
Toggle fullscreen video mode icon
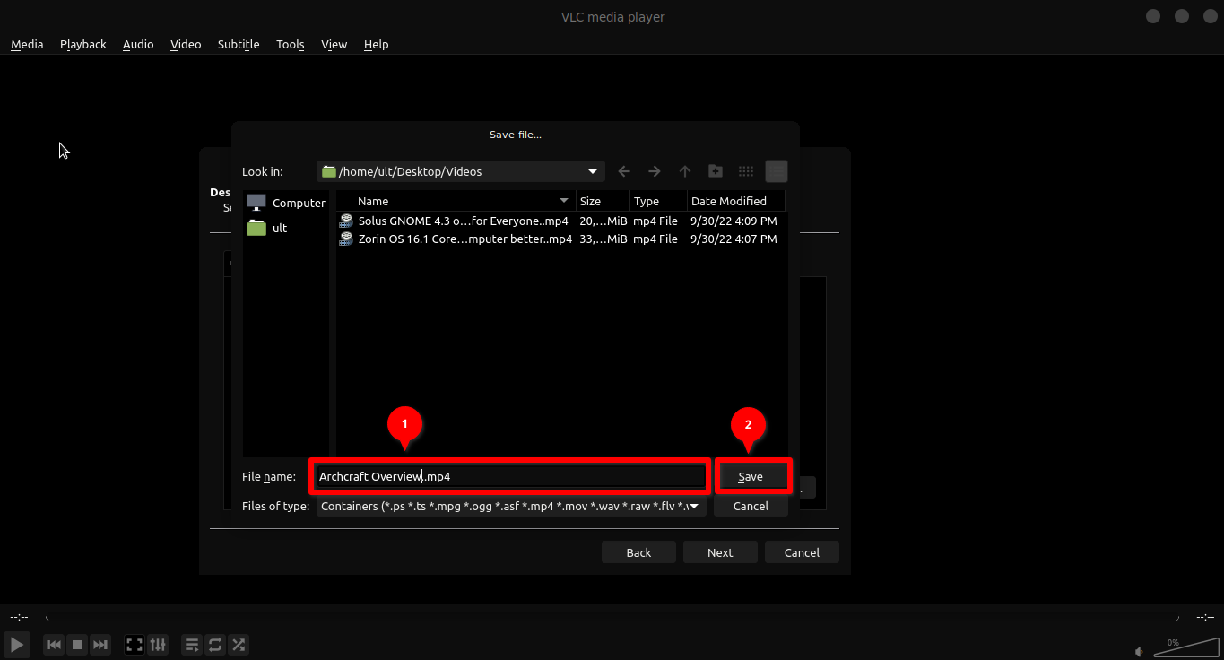(x=135, y=644)
